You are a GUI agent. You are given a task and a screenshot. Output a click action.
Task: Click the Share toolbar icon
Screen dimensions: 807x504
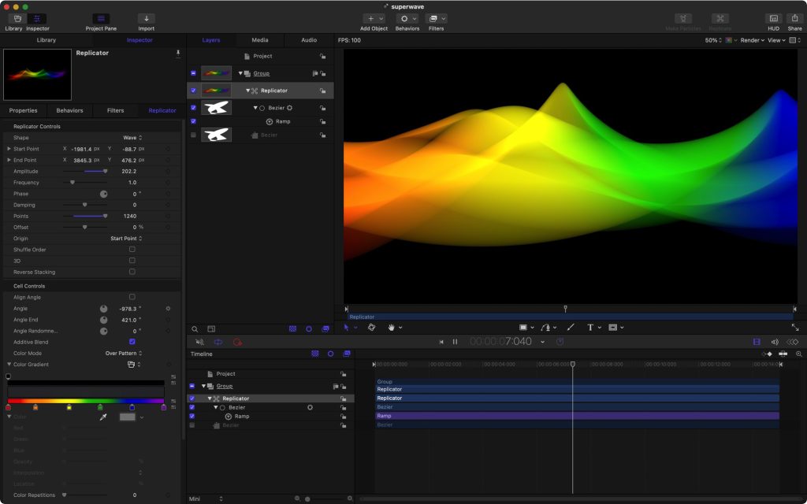coord(794,18)
